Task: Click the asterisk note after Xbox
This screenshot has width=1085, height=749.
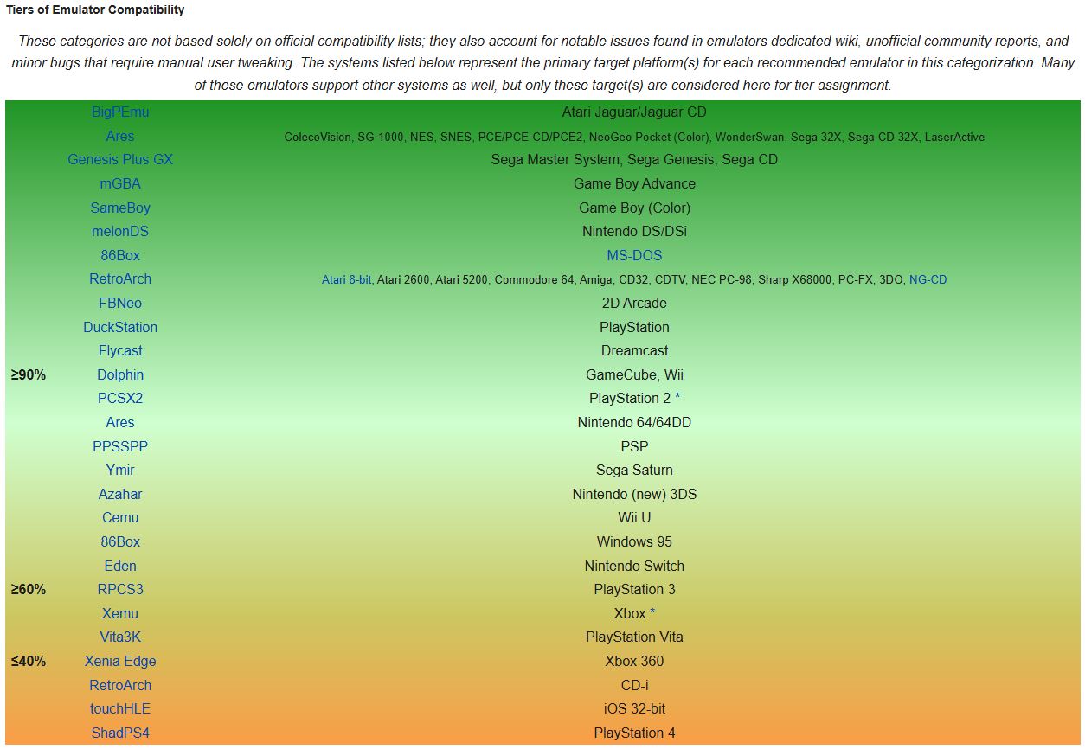Action: click(x=652, y=613)
